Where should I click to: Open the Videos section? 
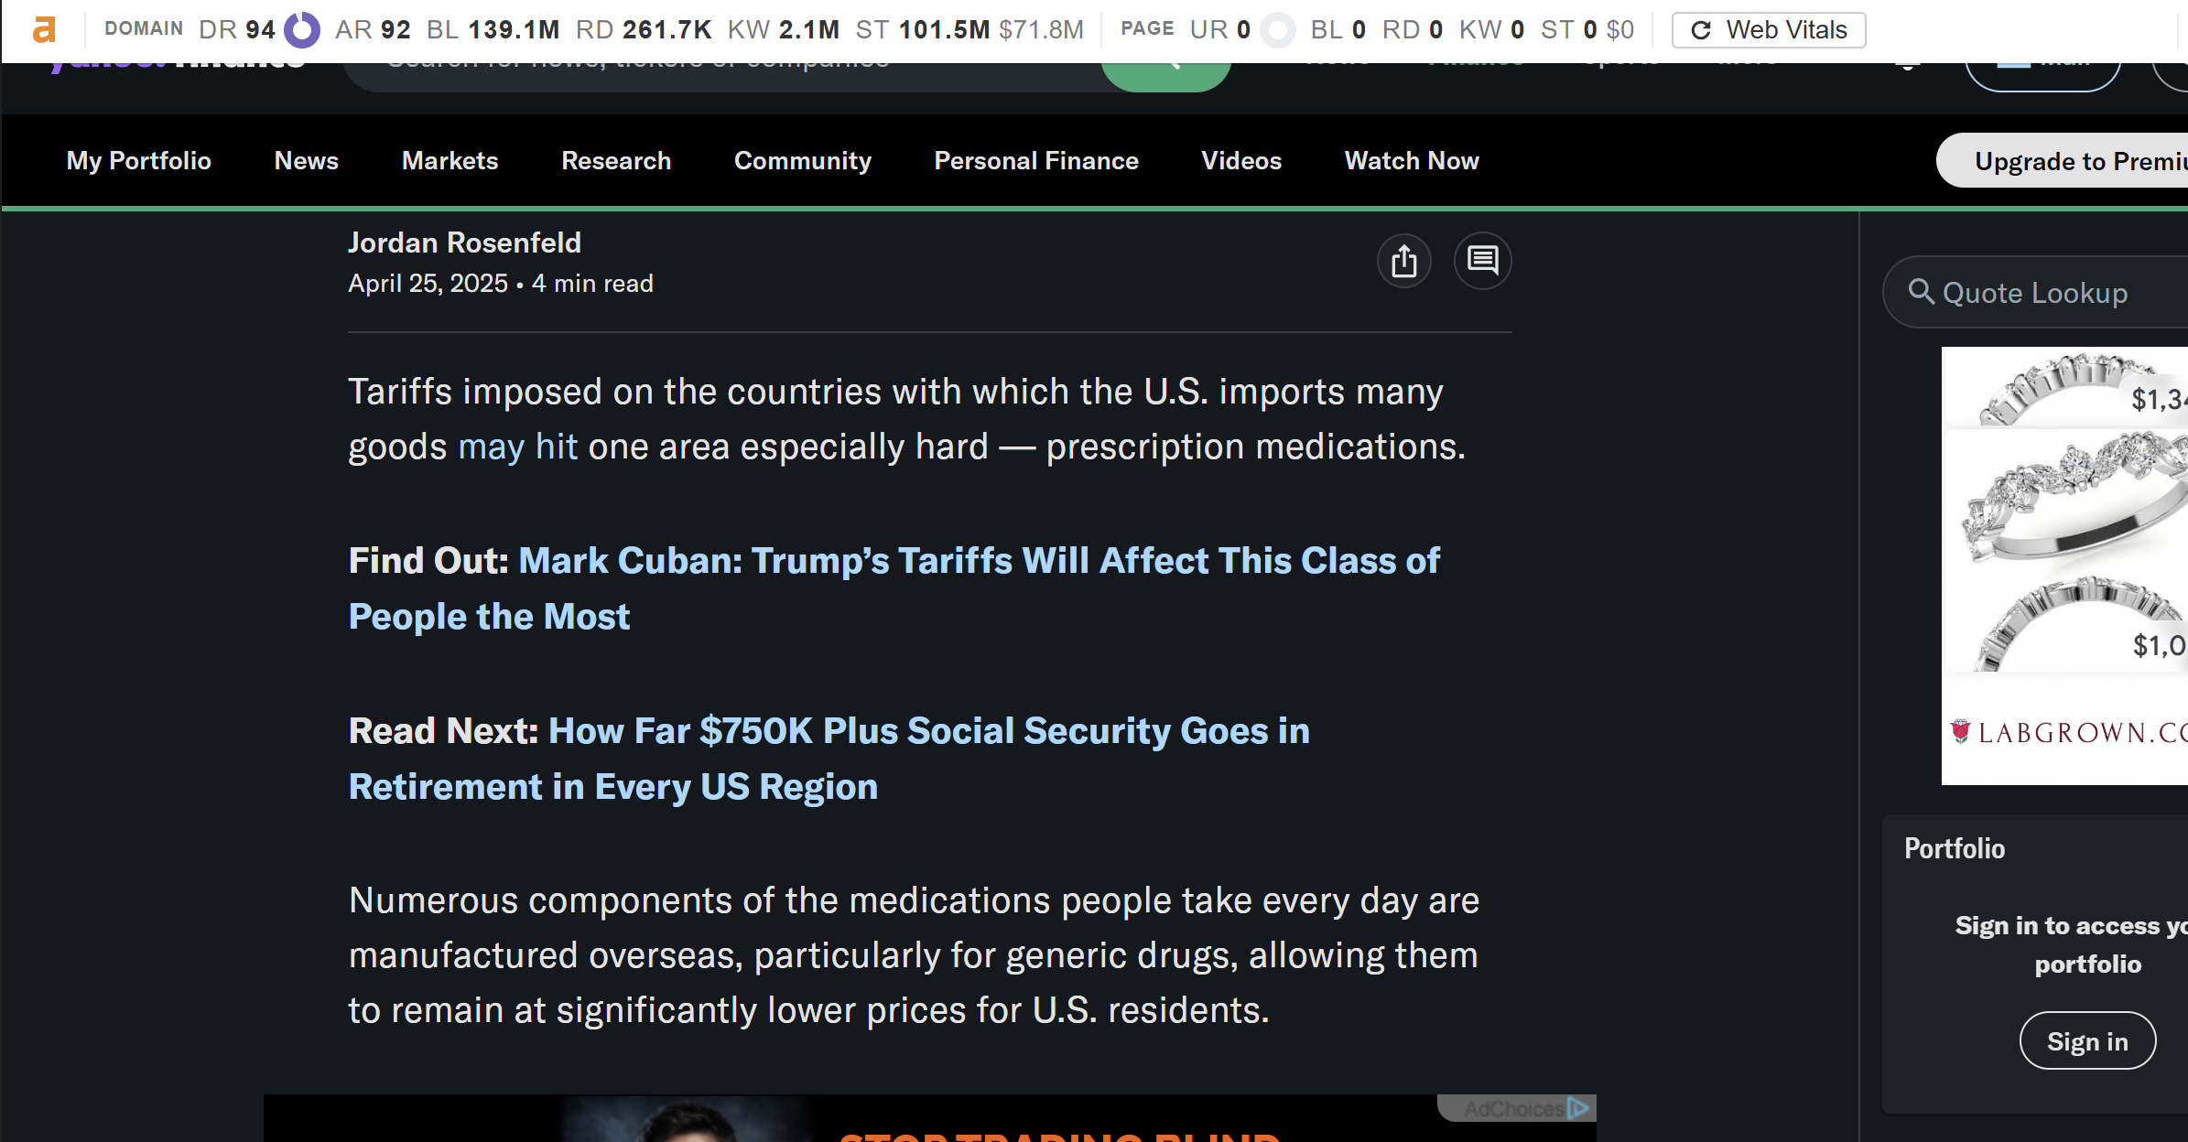click(x=1240, y=160)
